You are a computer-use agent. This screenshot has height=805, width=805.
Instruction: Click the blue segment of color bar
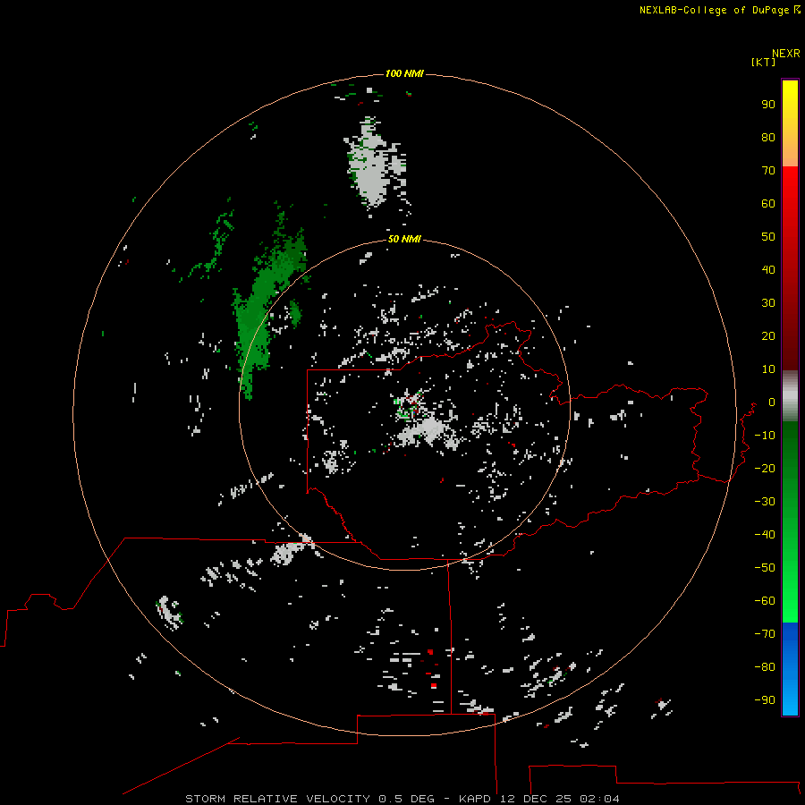tap(790, 668)
